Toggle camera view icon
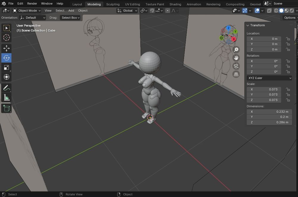 coord(236,66)
